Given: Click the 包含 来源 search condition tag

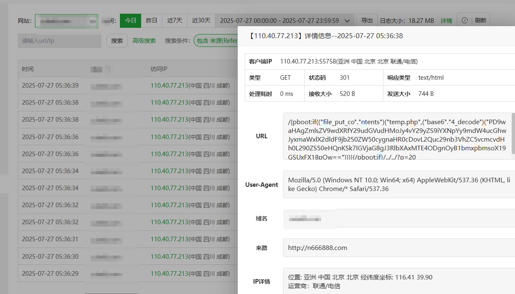Looking at the screenshot, I should tap(216, 41).
